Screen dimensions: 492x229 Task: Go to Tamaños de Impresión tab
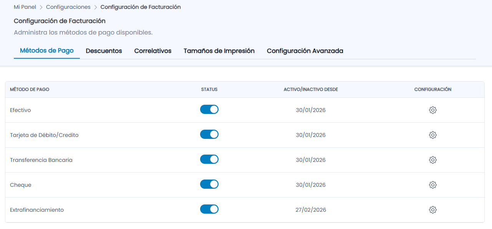pyautogui.click(x=219, y=51)
